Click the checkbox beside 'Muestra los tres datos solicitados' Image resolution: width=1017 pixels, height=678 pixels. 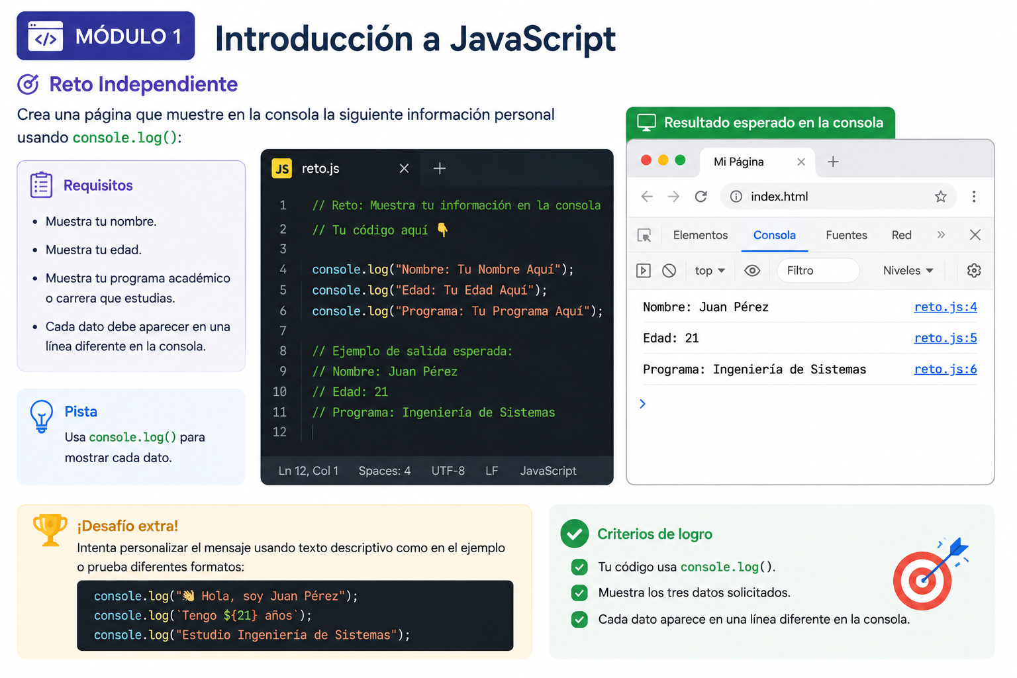[579, 593]
